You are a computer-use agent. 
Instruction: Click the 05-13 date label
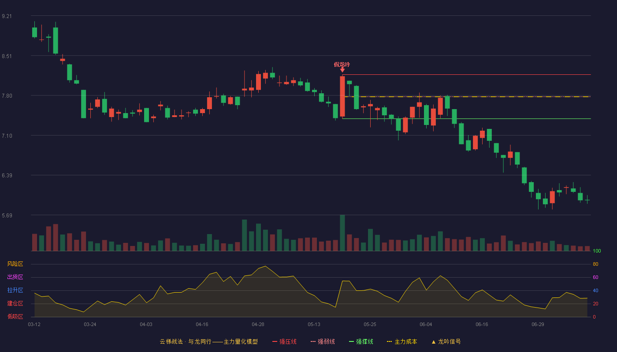314,324
